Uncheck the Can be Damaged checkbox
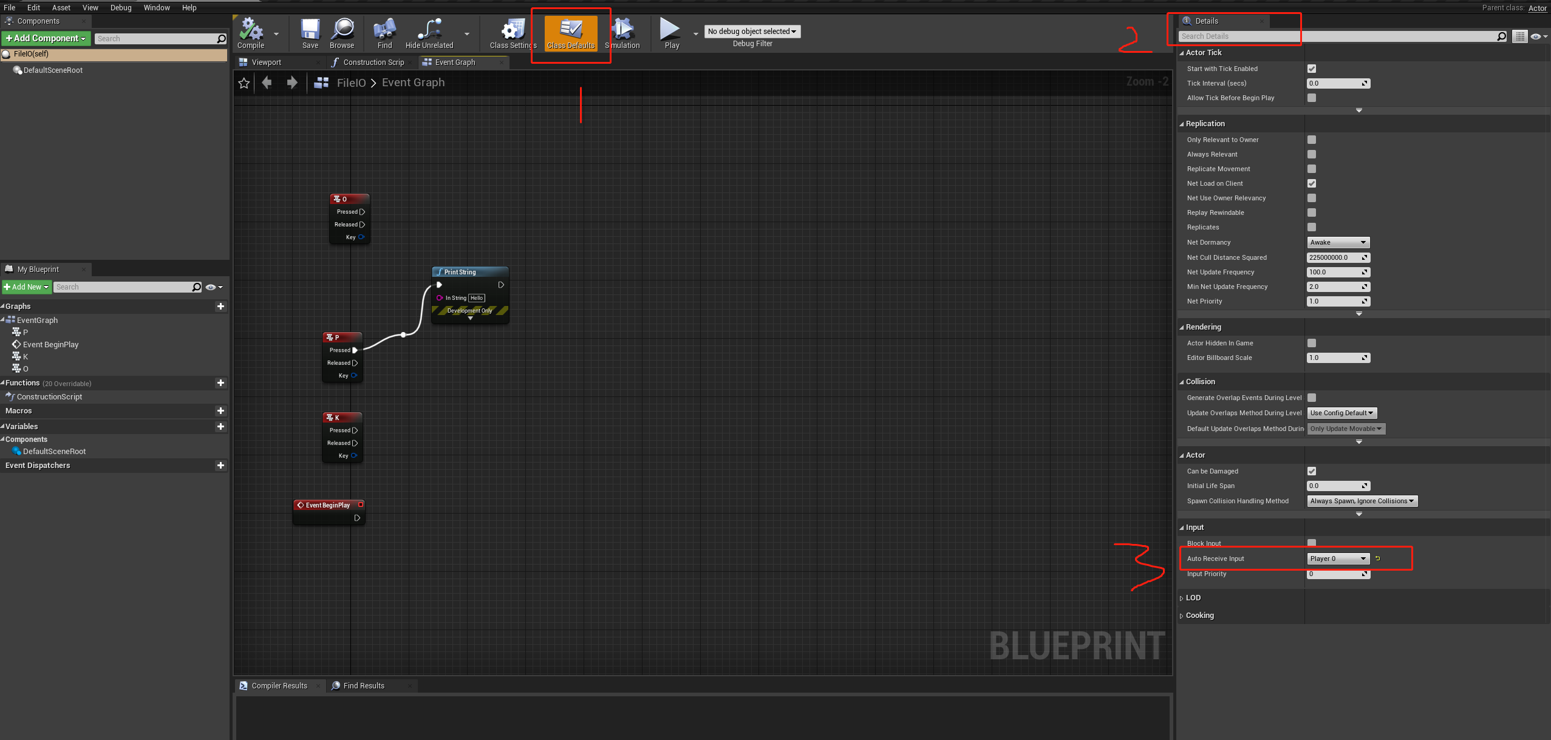The image size is (1551, 740). point(1311,470)
